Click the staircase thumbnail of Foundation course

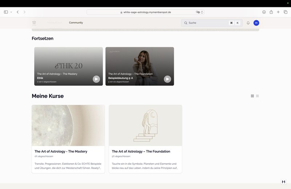(x=145, y=125)
